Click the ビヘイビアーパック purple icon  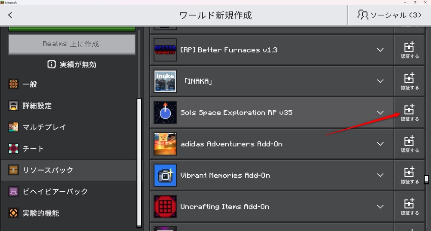click(x=13, y=192)
